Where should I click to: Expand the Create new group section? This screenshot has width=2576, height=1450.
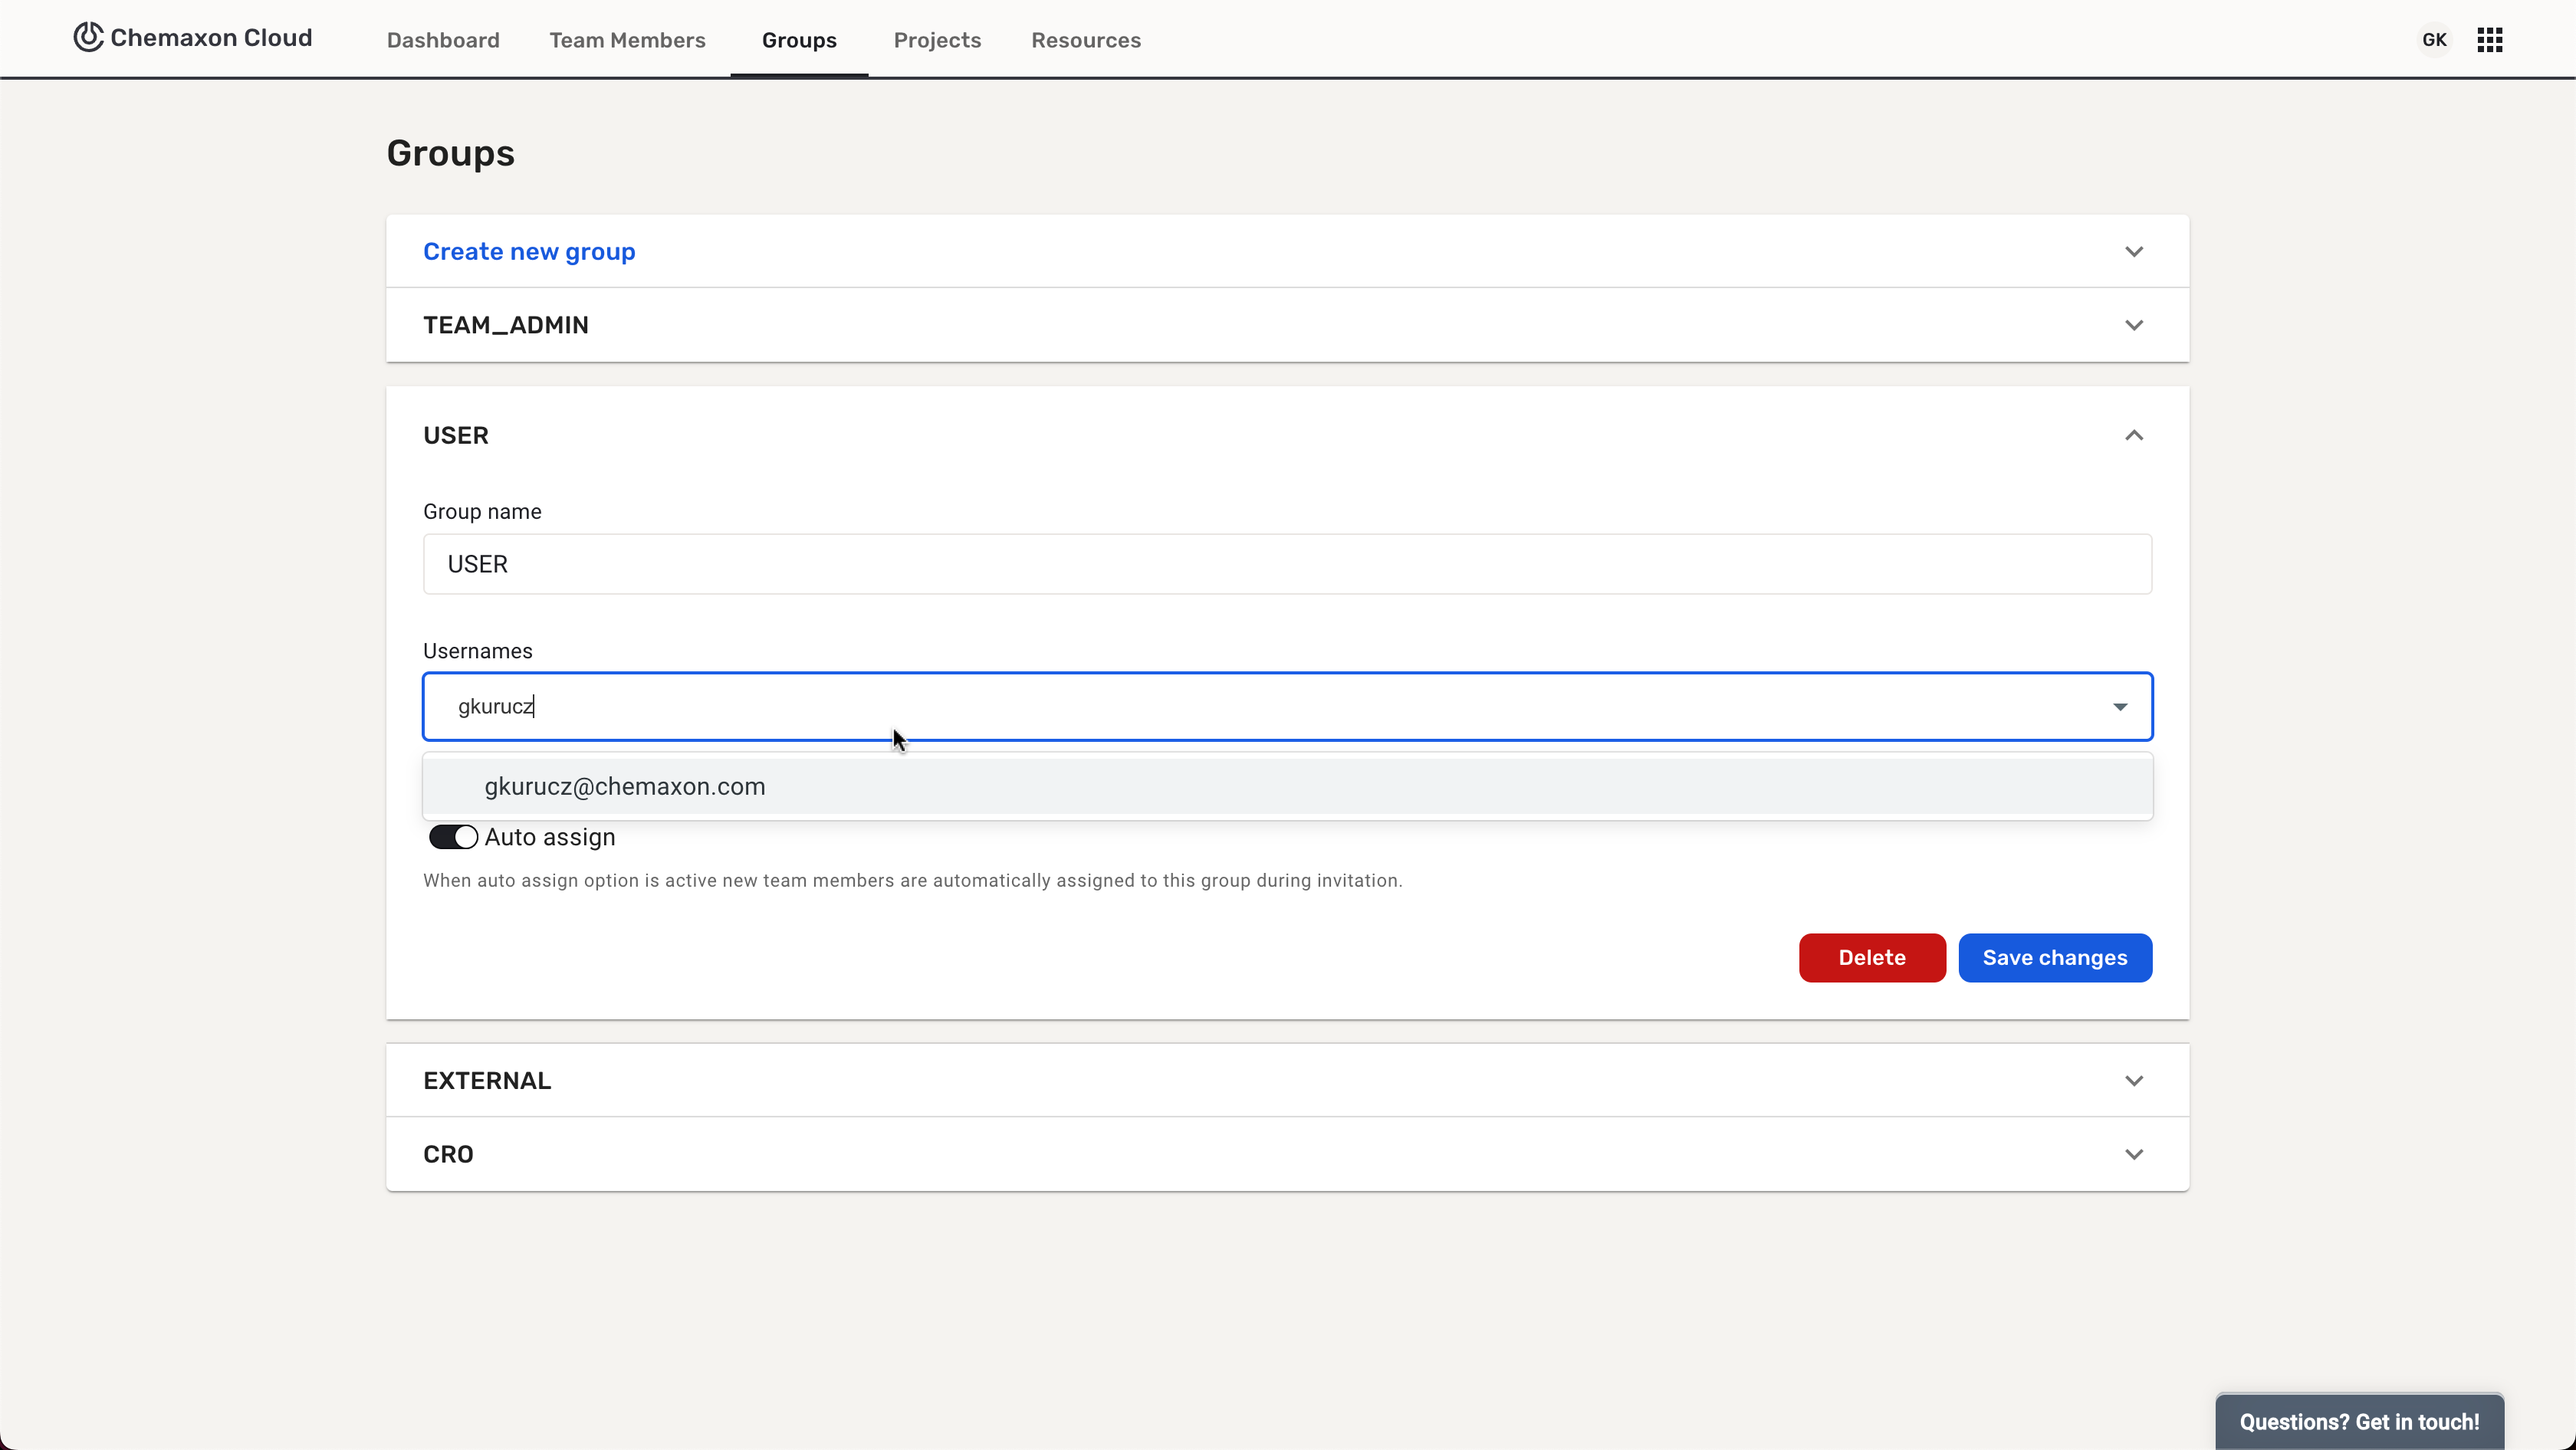2133,252
